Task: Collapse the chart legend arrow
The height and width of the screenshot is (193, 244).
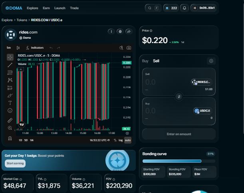Action: point(21,69)
